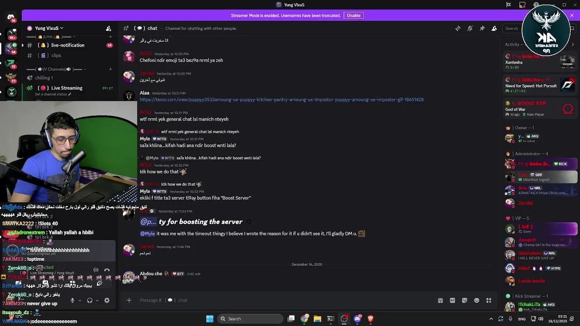Image resolution: width=580 pixels, height=326 pixels.
Task: Toggle the member list visibility
Action: tap(494, 28)
